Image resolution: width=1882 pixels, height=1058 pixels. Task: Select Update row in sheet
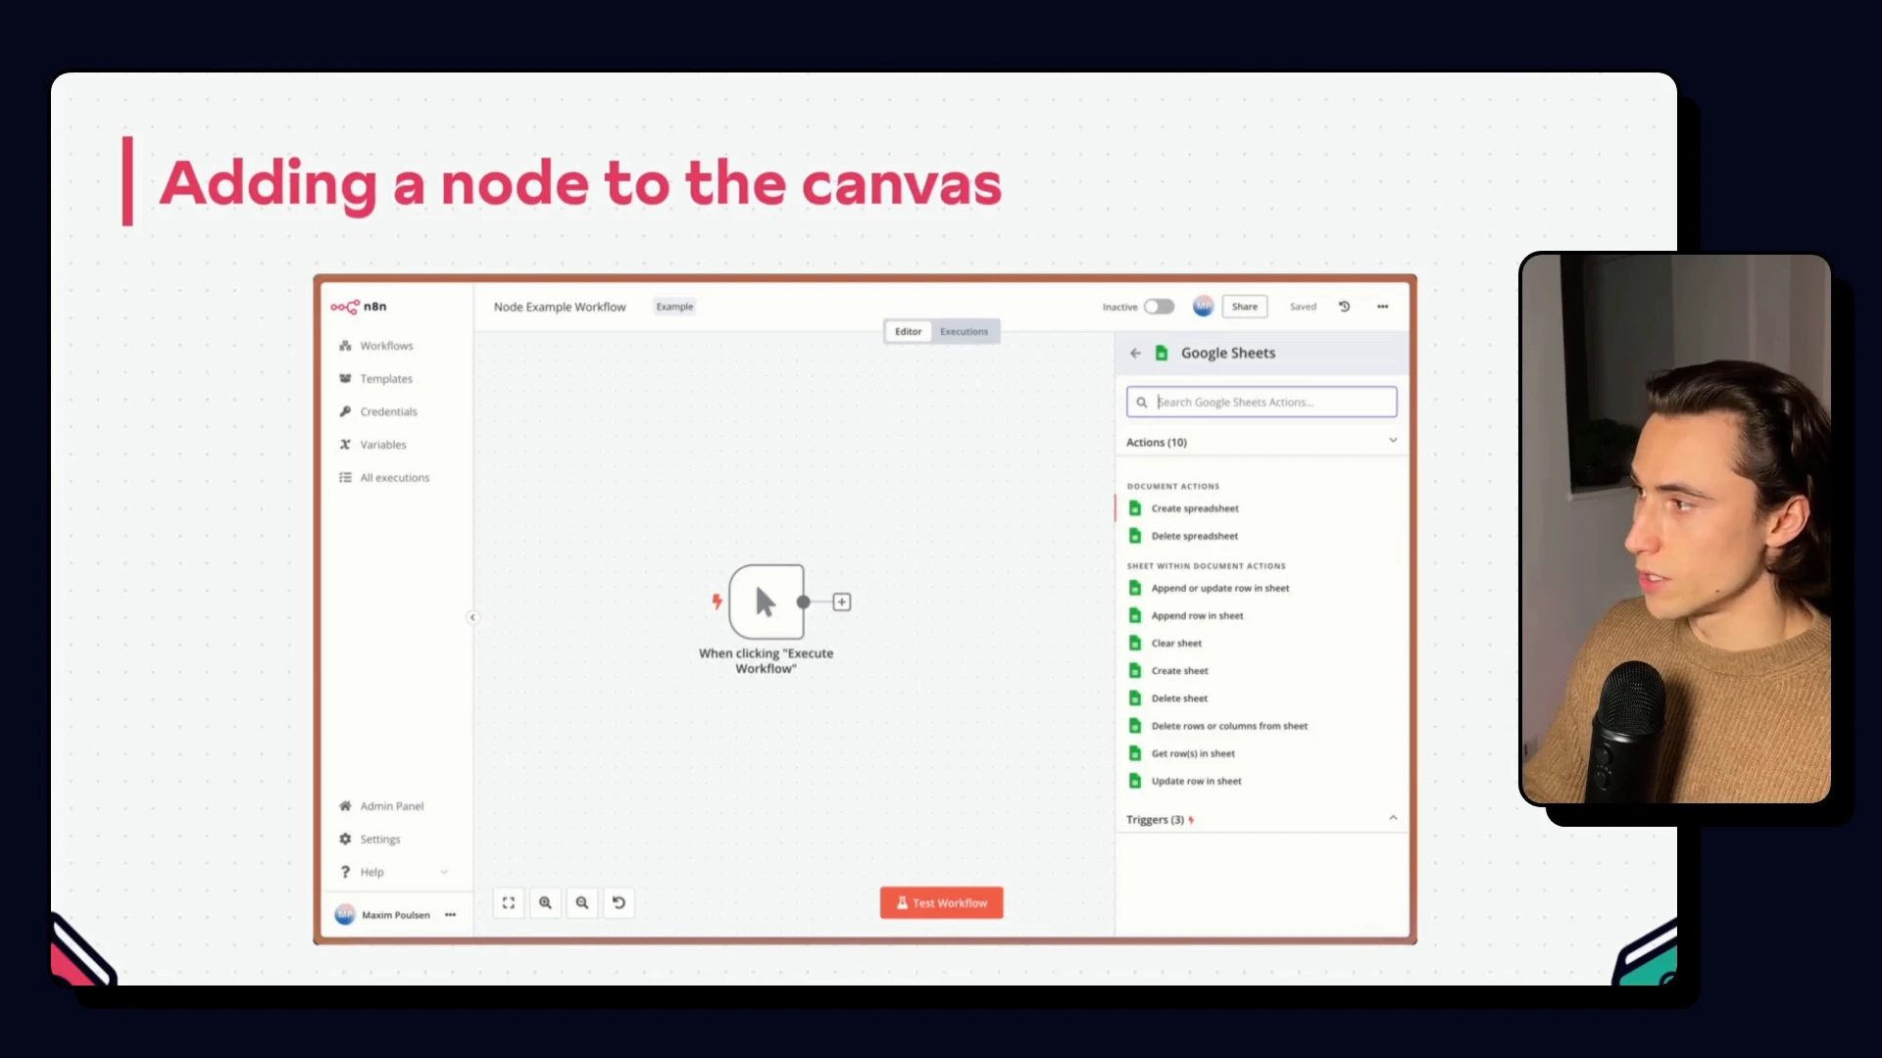pos(1196,781)
